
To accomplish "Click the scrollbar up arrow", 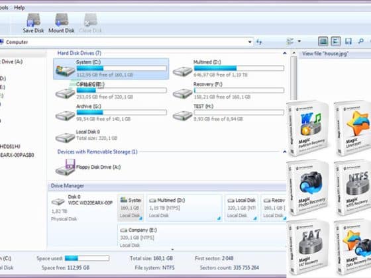I will click(x=293, y=53).
